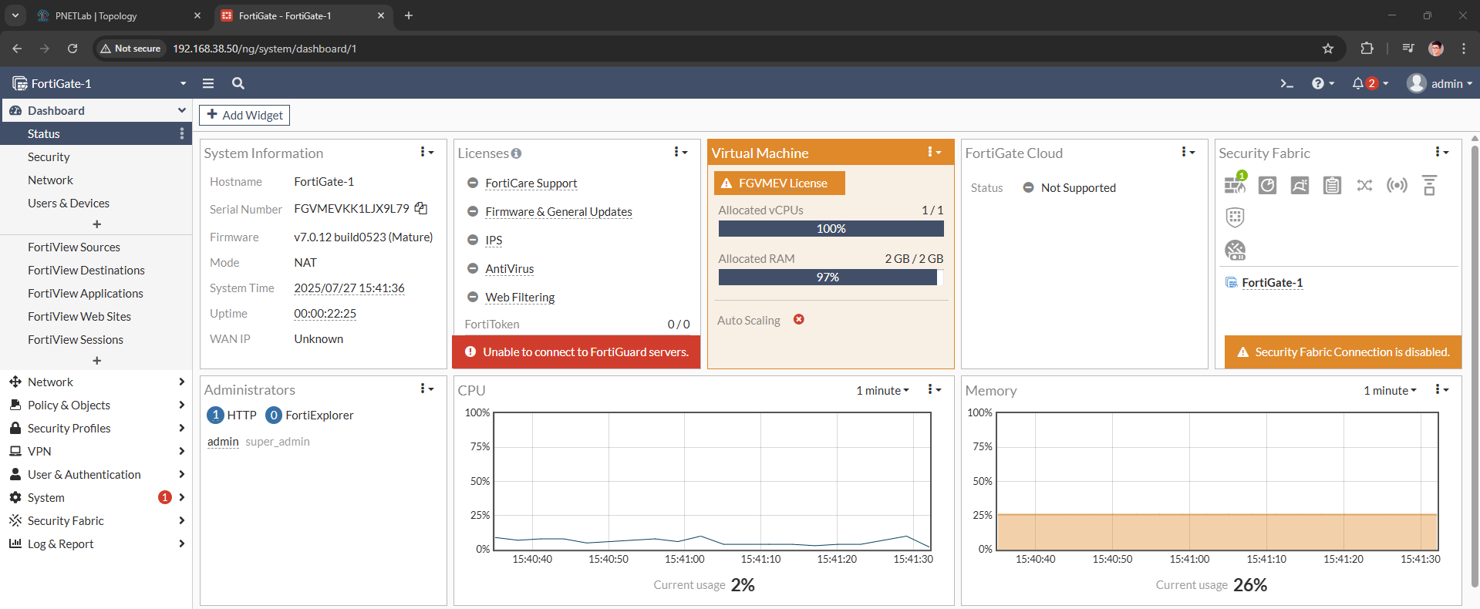Open Chrome three-dot menu
This screenshot has height=609, width=1480.
(1464, 49)
